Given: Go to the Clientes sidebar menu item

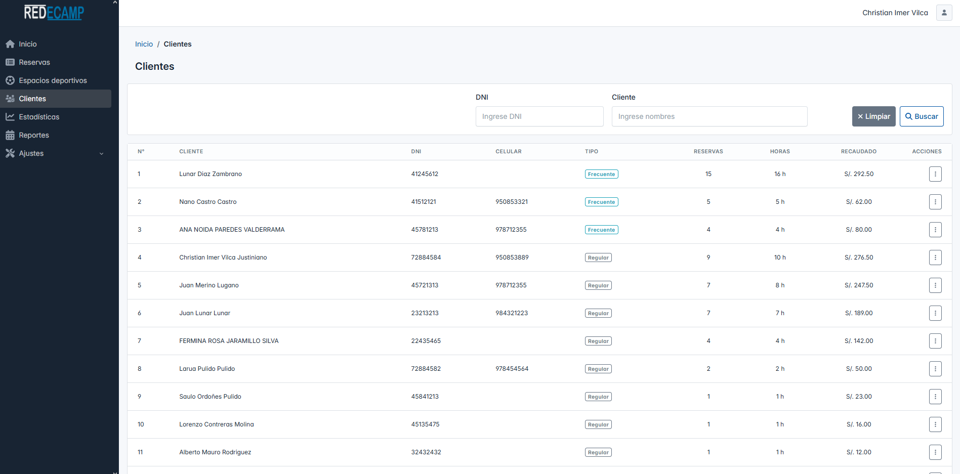Looking at the screenshot, I should tap(32, 99).
